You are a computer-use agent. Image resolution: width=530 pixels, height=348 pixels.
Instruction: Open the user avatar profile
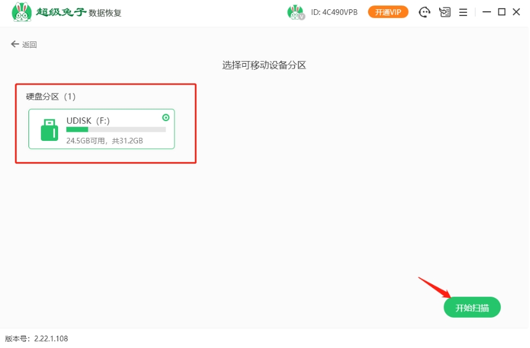pos(296,12)
